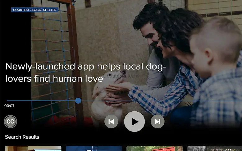Click the blue playback position handle
The width and height of the screenshot is (242, 151).
point(78,101)
